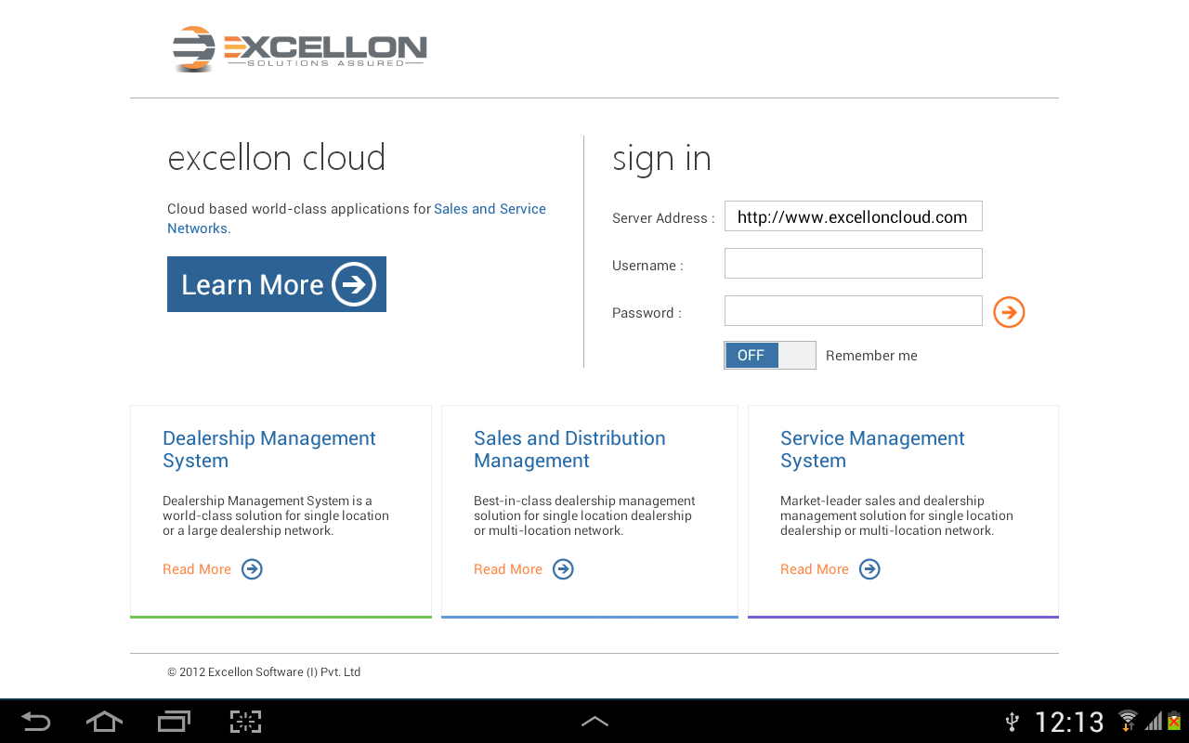Image resolution: width=1189 pixels, height=743 pixels.
Task: Focus the Server Address field
Action: coord(854,216)
